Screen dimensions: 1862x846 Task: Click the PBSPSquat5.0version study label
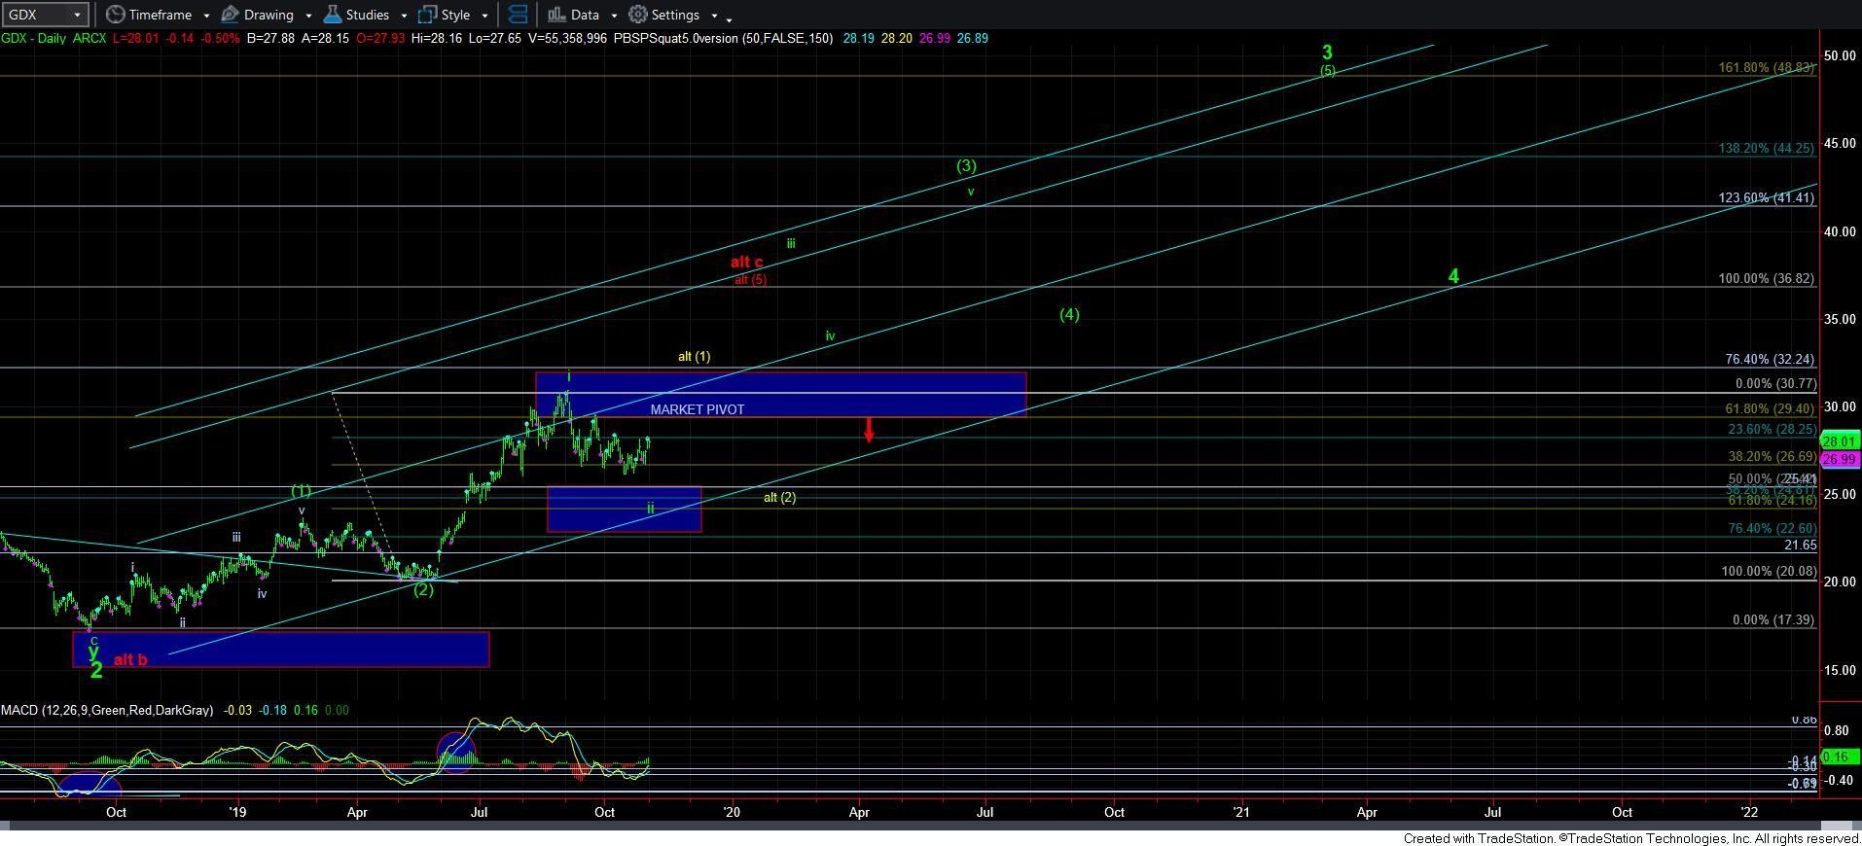(724, 39)
